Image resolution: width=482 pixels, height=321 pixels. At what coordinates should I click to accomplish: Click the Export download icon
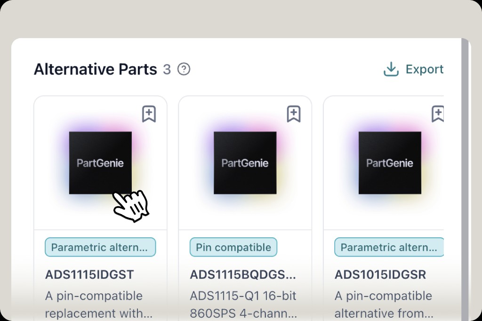(x=391, y=69)
